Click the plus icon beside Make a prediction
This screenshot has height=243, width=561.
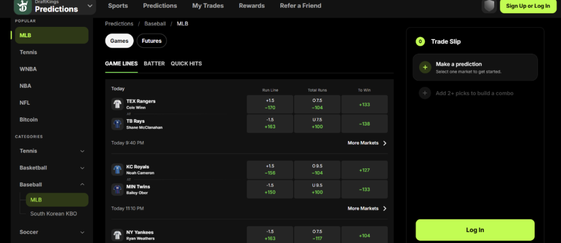coord(425,67)
